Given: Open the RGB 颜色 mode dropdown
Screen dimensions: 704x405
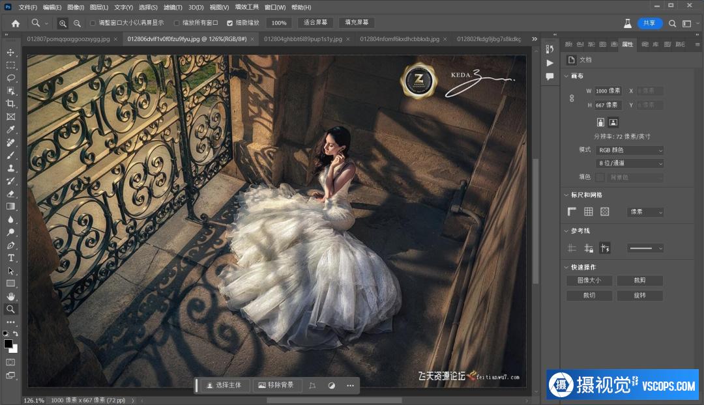Looking at the screenshot, I should (630, 150).
